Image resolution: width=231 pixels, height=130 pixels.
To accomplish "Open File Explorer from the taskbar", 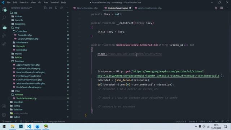I will pos(13,126).
